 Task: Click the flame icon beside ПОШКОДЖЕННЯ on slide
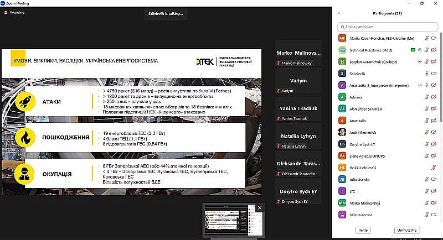pos(25,138)
